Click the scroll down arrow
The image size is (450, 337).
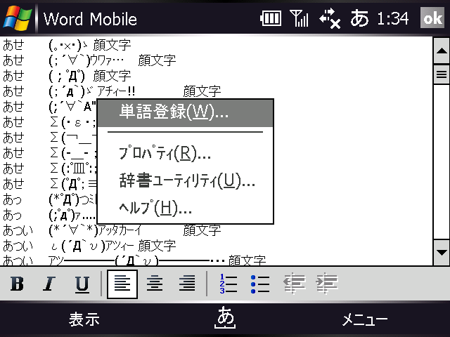pyautogui.click(x=442, y=253)
